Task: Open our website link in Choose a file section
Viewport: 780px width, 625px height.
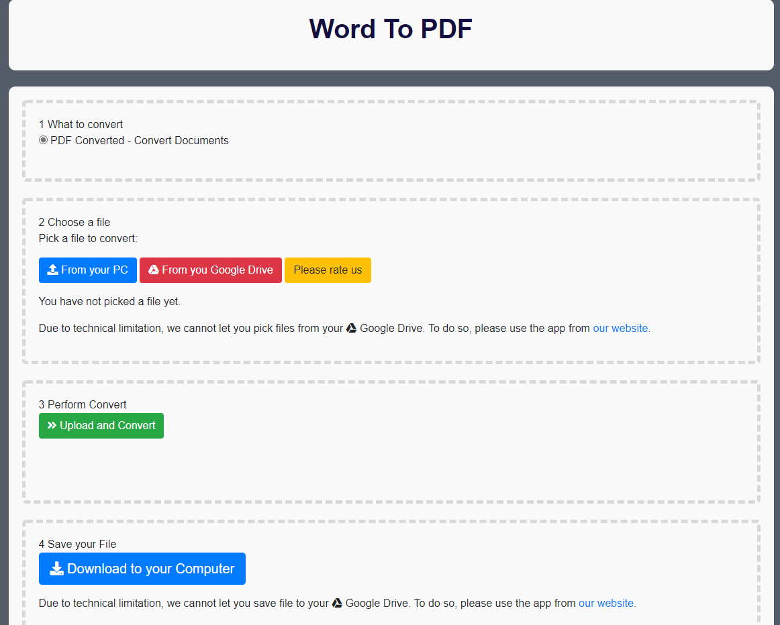Action: coord(620,329)
